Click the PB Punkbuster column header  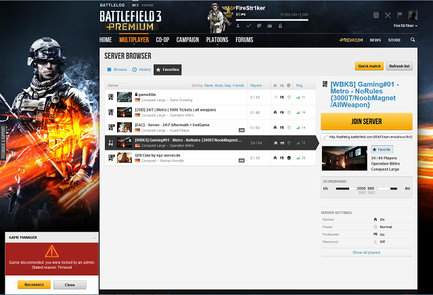click(281, 86)
